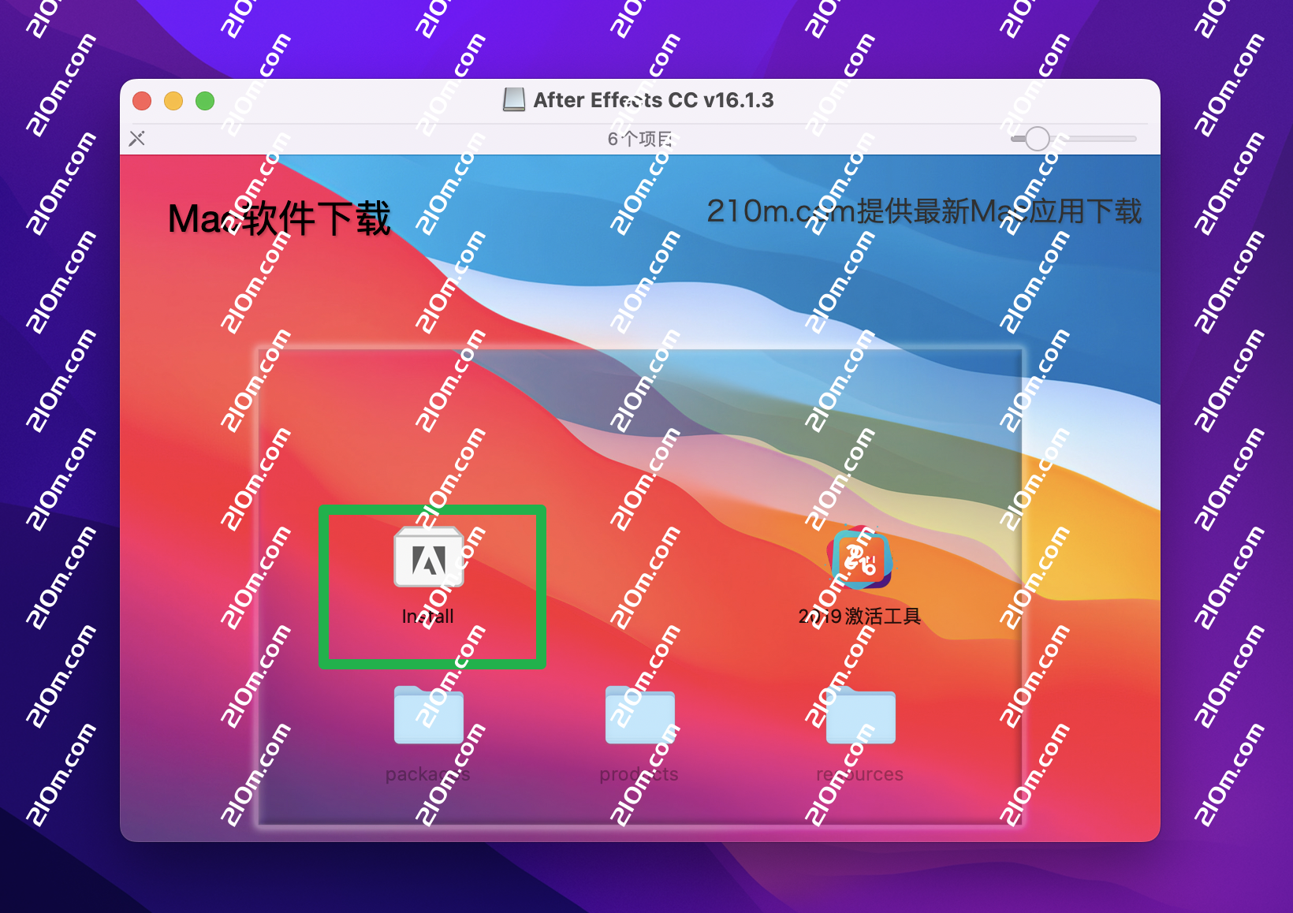Screen dimensions: 1293x913
Task: Select the products folder icon
Action: point(640,715)
